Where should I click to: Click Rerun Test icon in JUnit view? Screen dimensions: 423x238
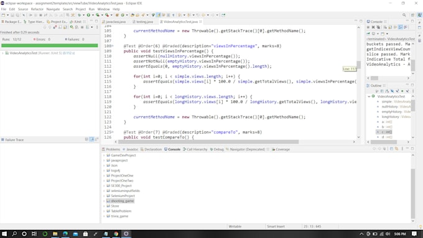[72, 27]
